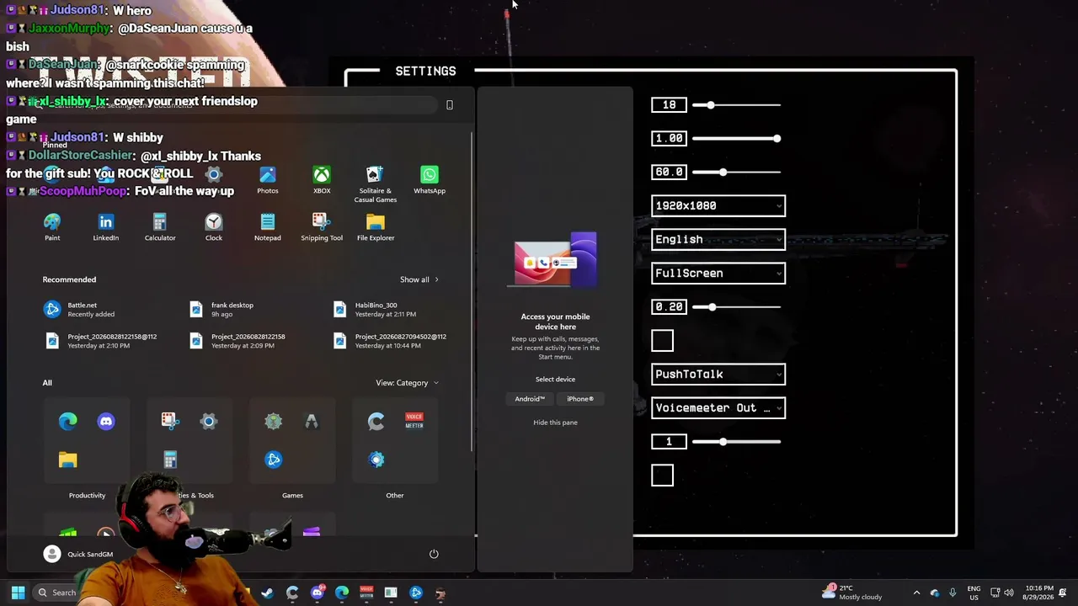1078x606 pixels.
Task: Open the 1920x1080 resolution dropdown
Action: point(718,205)
